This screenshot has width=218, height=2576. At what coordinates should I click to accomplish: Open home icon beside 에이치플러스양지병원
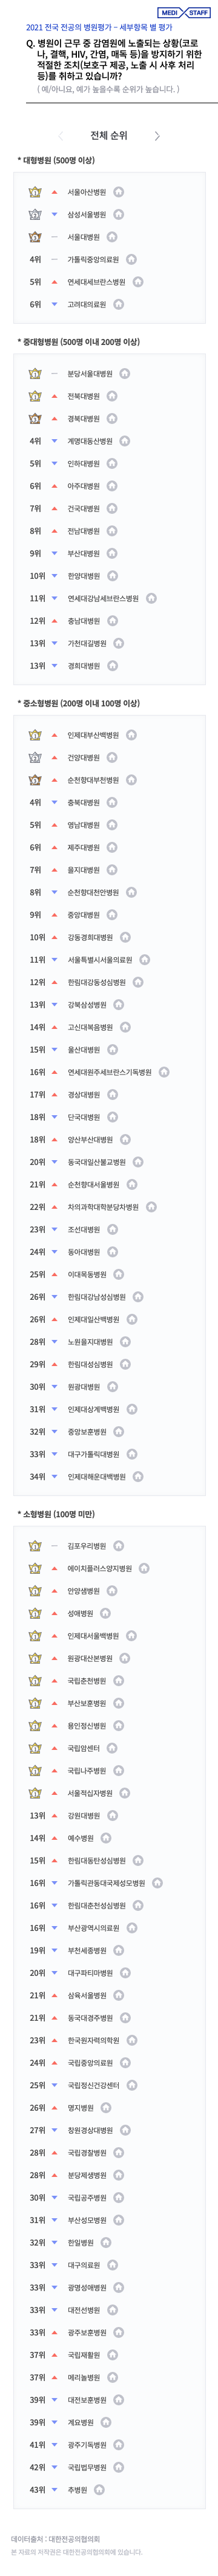(x=144, y=1568)
